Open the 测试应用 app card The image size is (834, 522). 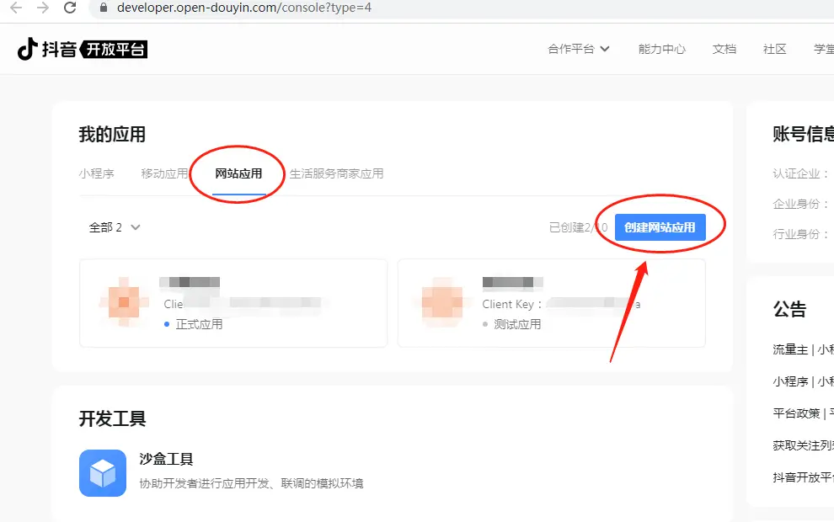click(552, 303)
